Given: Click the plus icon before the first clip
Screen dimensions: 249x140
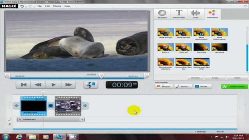Looking at the screenshot, I should pos(16,105).
